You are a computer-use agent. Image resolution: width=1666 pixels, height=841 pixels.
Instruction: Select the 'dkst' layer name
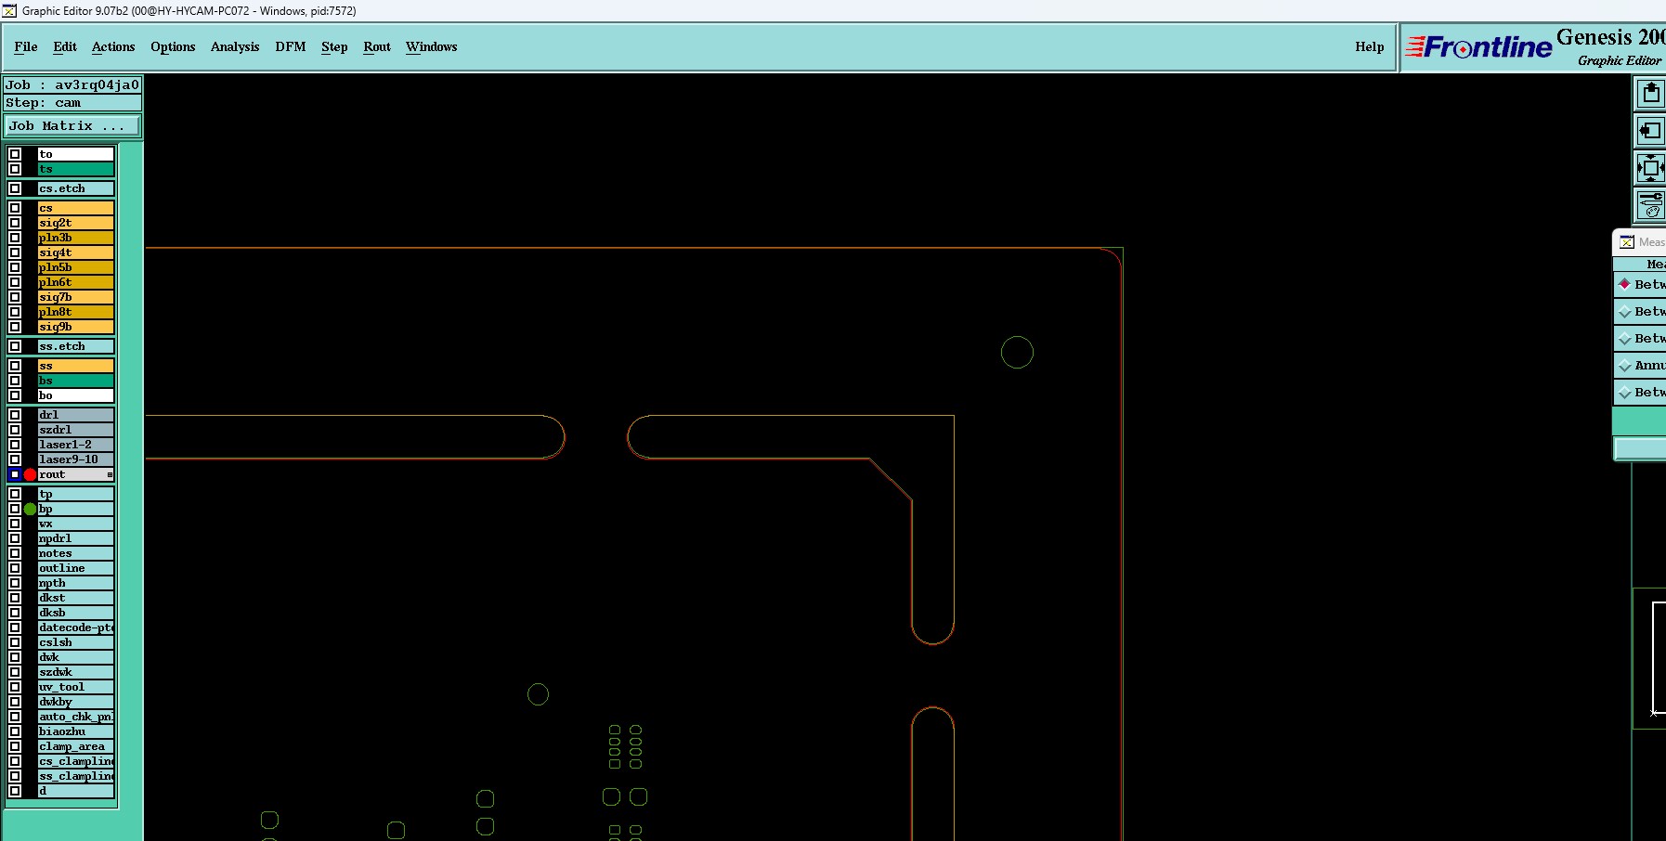76,598
